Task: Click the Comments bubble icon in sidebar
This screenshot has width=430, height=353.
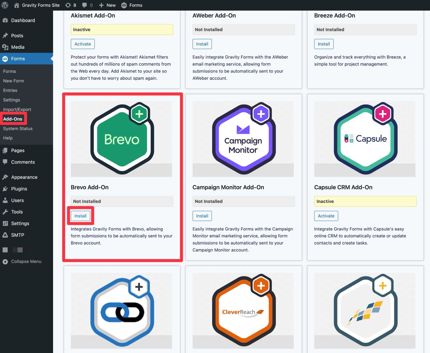Action: [5, 162]
